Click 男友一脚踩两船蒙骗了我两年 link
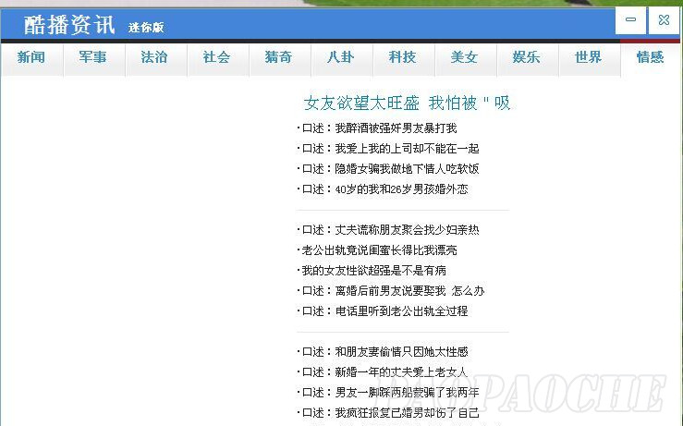The height and width of the screenshot is (426, 683). coord(390,393)
